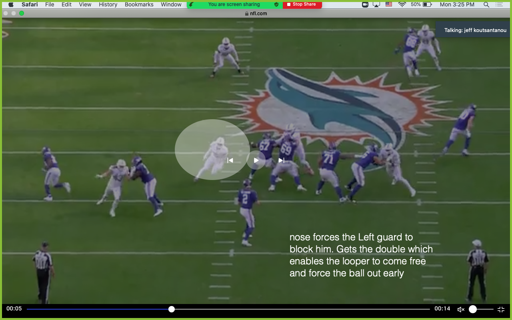Image resolution: width=512 pixels, height=320 pixels.
Task: Mute video using the speaker icon
Action: tap(461, 309)
